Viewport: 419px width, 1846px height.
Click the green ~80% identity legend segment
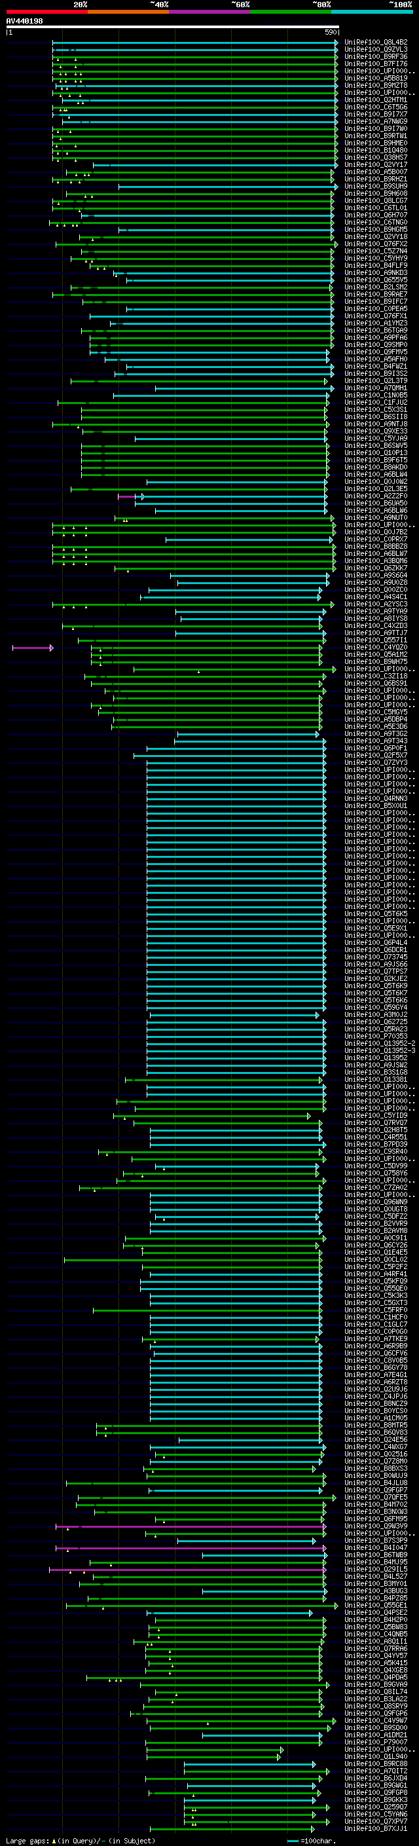pos(291,12)
